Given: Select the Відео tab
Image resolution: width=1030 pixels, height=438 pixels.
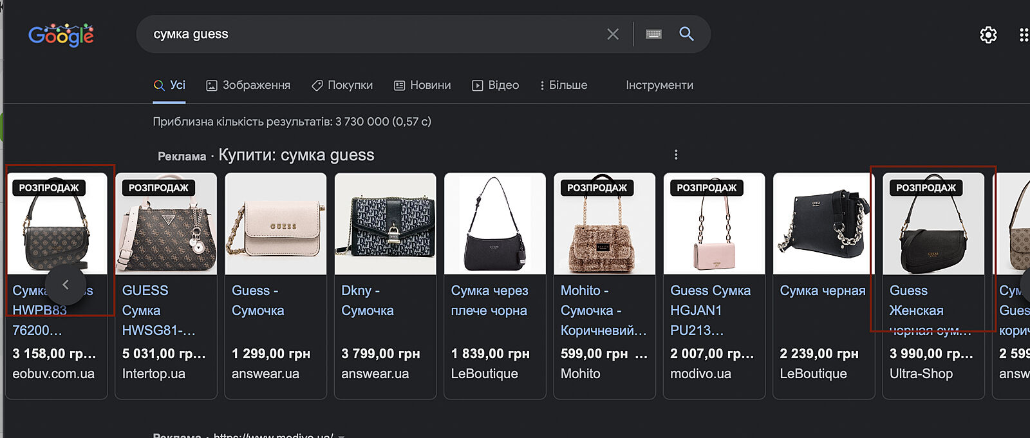Looking at the screenshot, I should 496,85.
